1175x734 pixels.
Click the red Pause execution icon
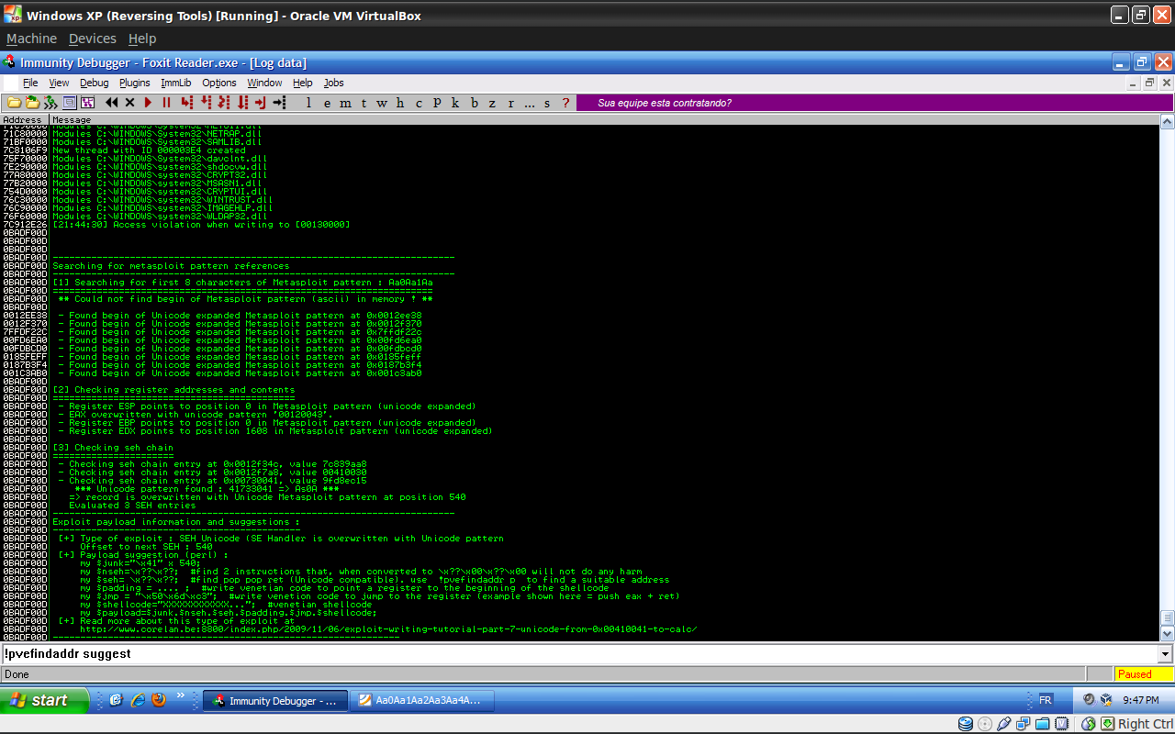[167, 103]
